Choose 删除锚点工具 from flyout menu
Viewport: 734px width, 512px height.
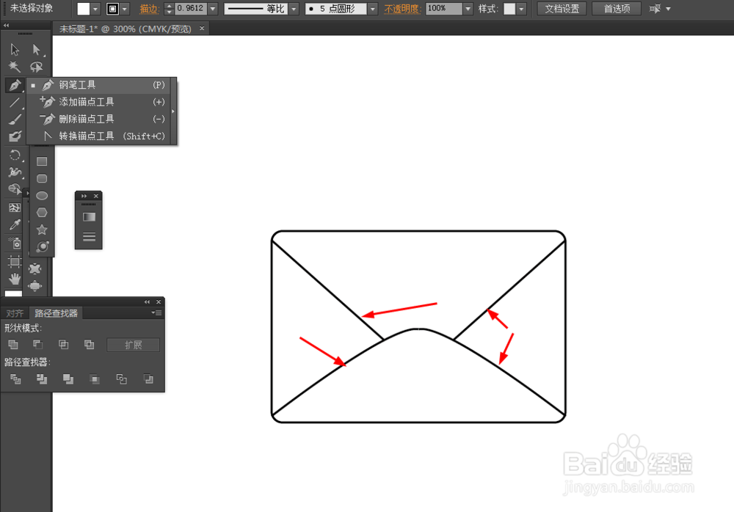pyautogui.click(x=100, y=119)
